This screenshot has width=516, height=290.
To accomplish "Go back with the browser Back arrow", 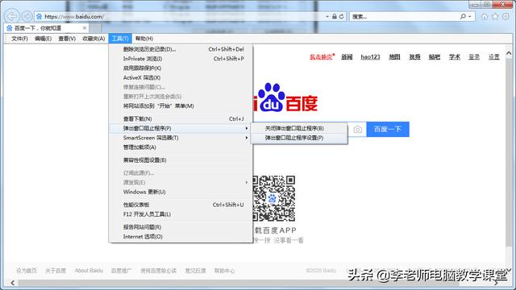I will tap(12, 16).
